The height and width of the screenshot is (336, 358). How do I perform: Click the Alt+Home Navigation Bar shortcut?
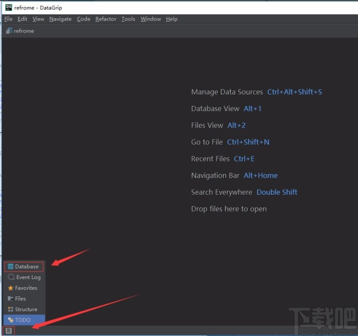[261, 176]
